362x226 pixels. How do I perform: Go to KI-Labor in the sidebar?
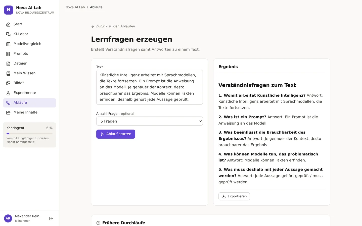(x=29, y=34)
